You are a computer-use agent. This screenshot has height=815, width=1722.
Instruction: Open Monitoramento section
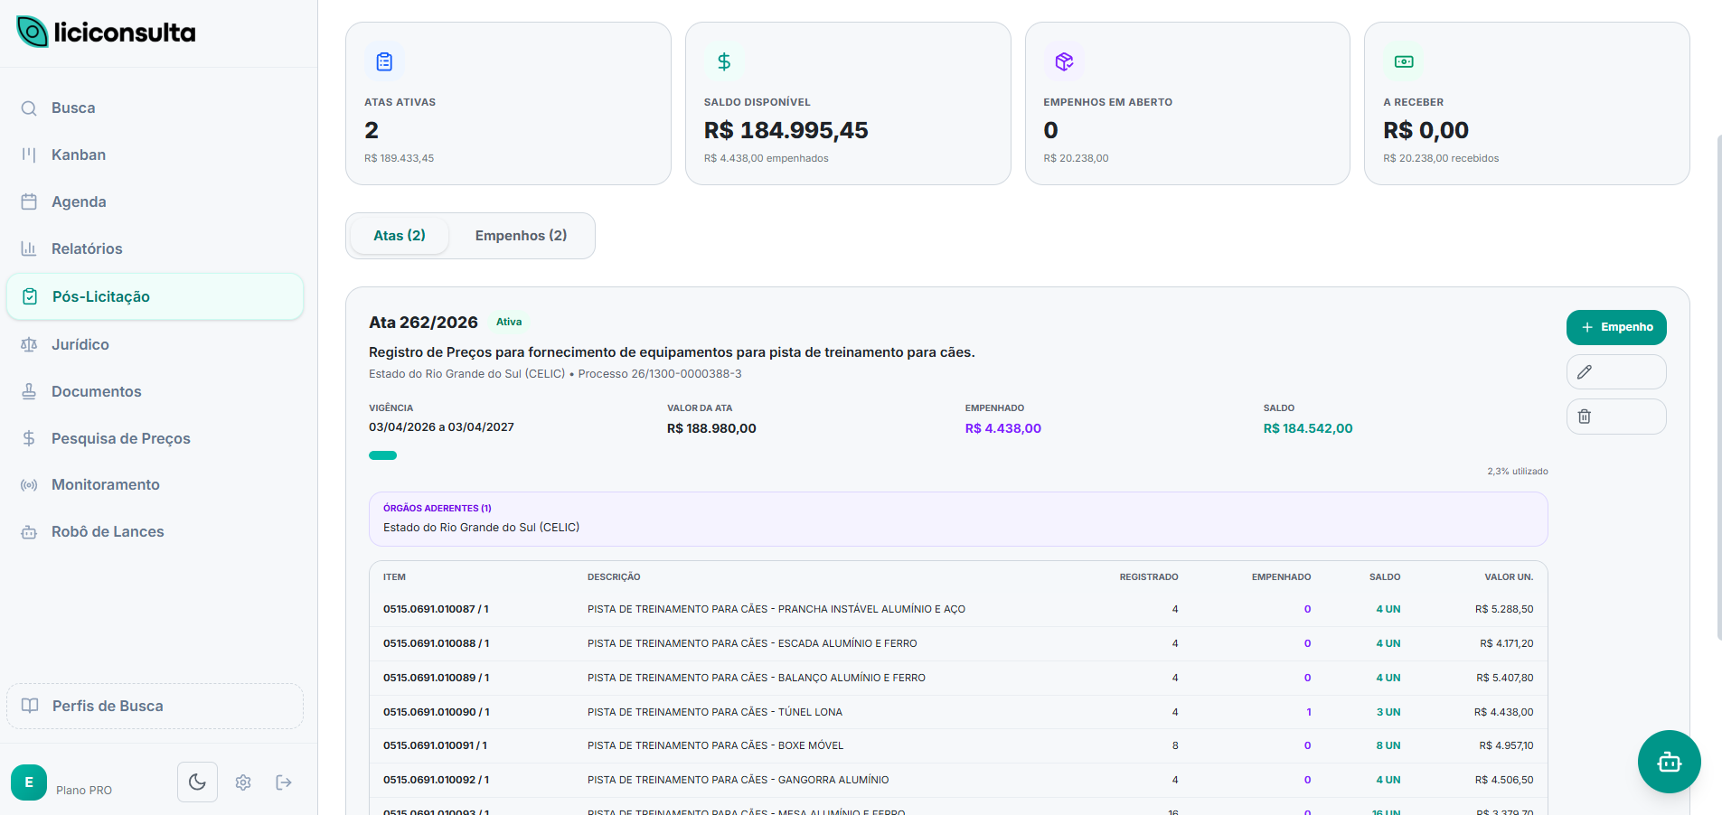pos(155,485)
